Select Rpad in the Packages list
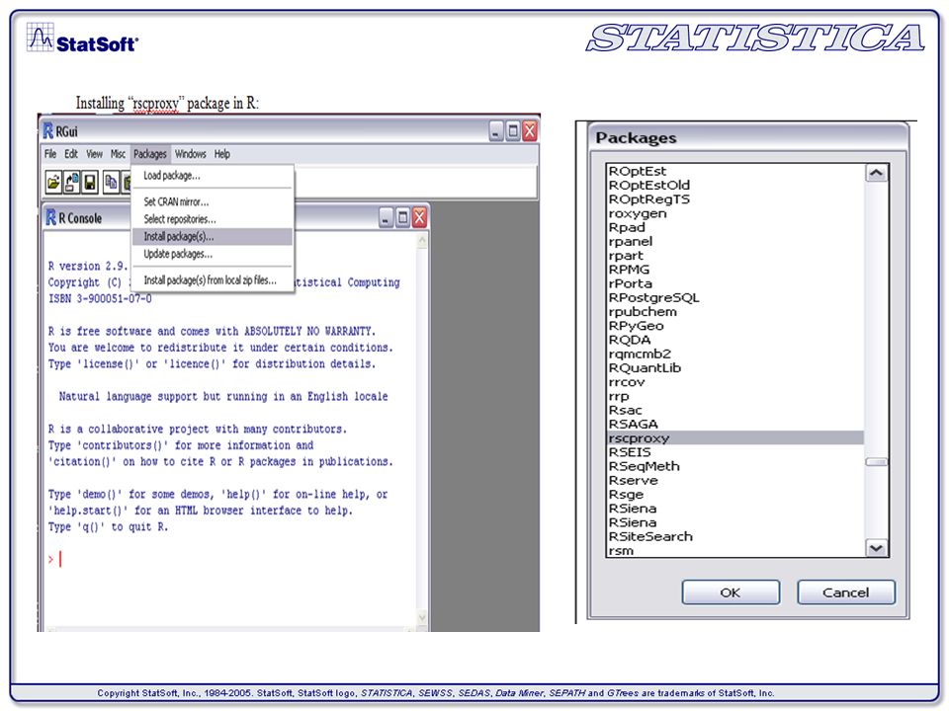 click(x=735, y=227)
